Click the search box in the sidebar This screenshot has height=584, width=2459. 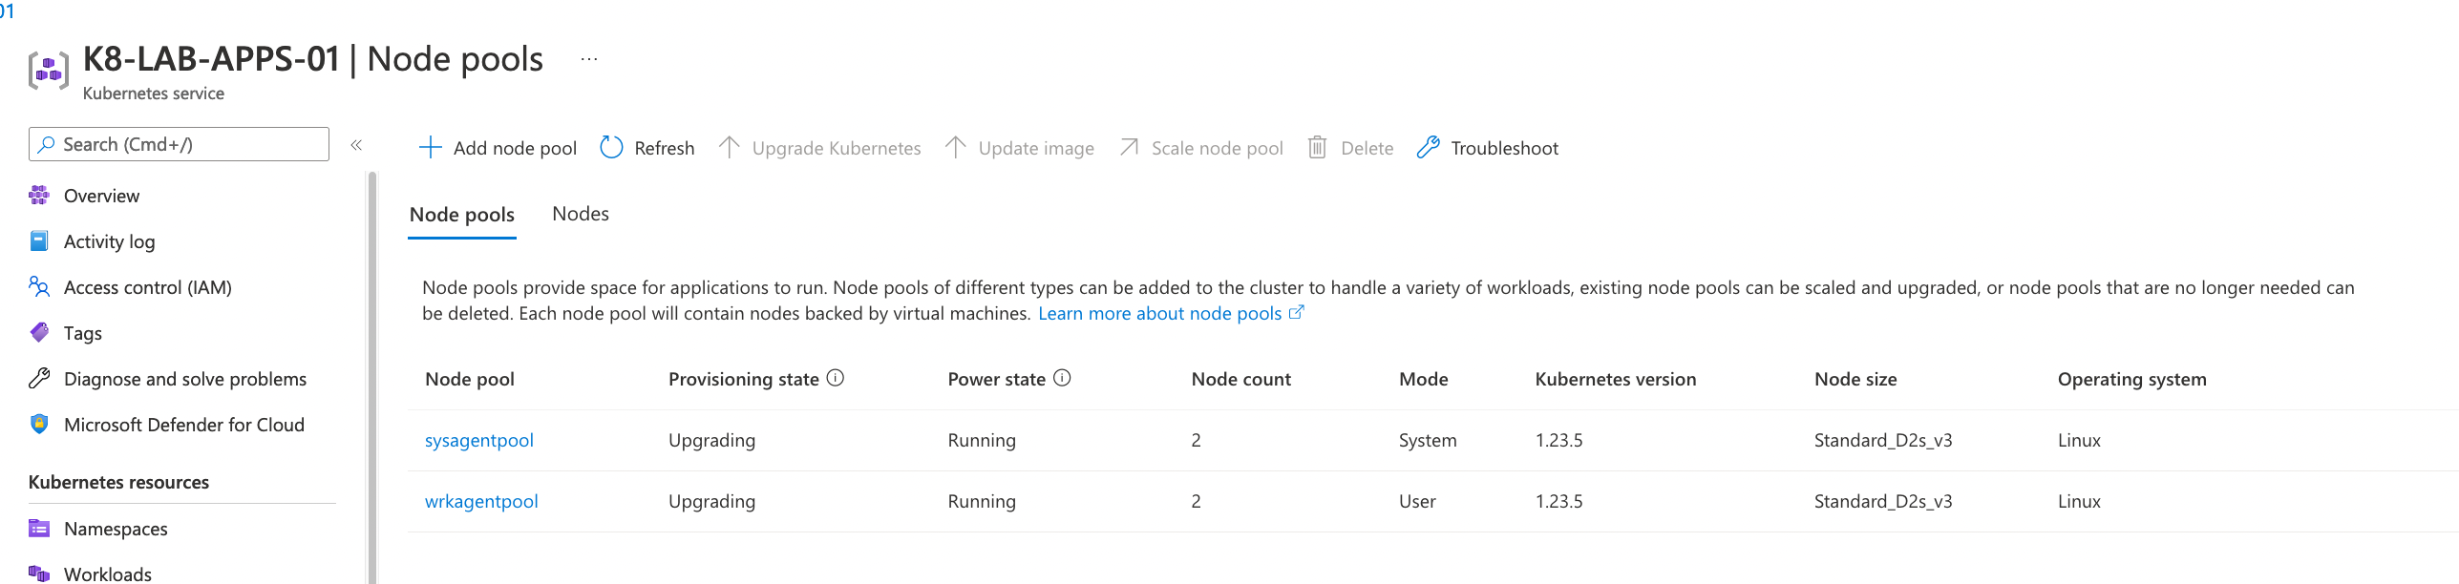(x=179, y=144)
